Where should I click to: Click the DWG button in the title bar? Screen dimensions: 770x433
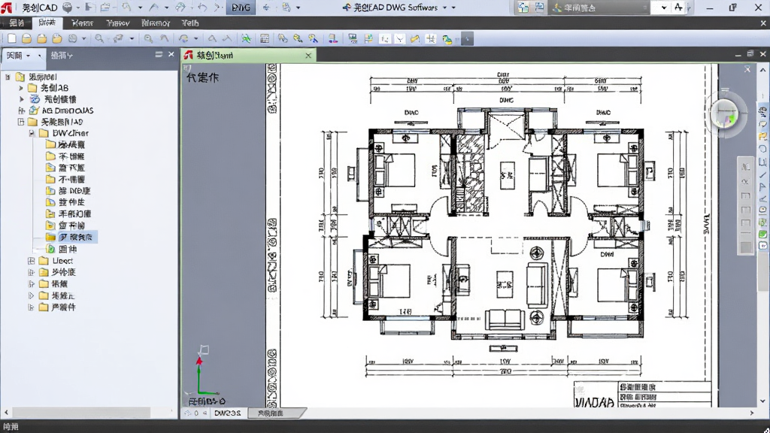[x=241, y=8]
